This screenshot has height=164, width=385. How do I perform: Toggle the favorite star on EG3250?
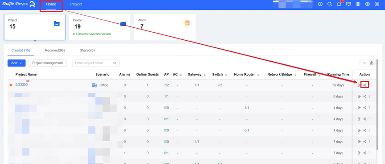click(11, 85)
